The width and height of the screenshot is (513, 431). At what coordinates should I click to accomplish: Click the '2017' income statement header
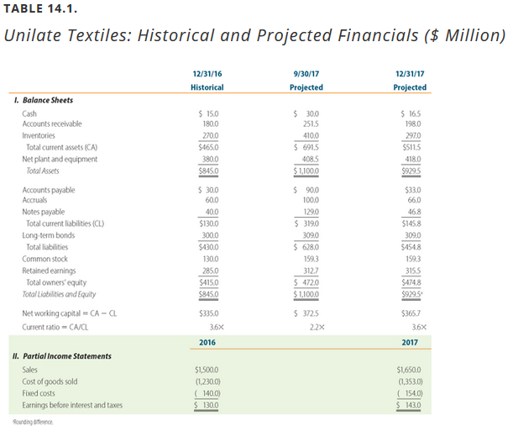point(410,342)
